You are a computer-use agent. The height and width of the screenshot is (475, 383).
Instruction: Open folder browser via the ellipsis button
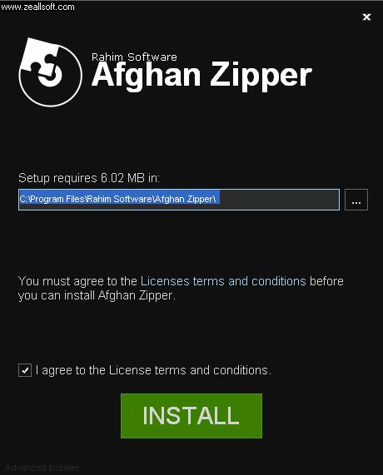[356, 200]
